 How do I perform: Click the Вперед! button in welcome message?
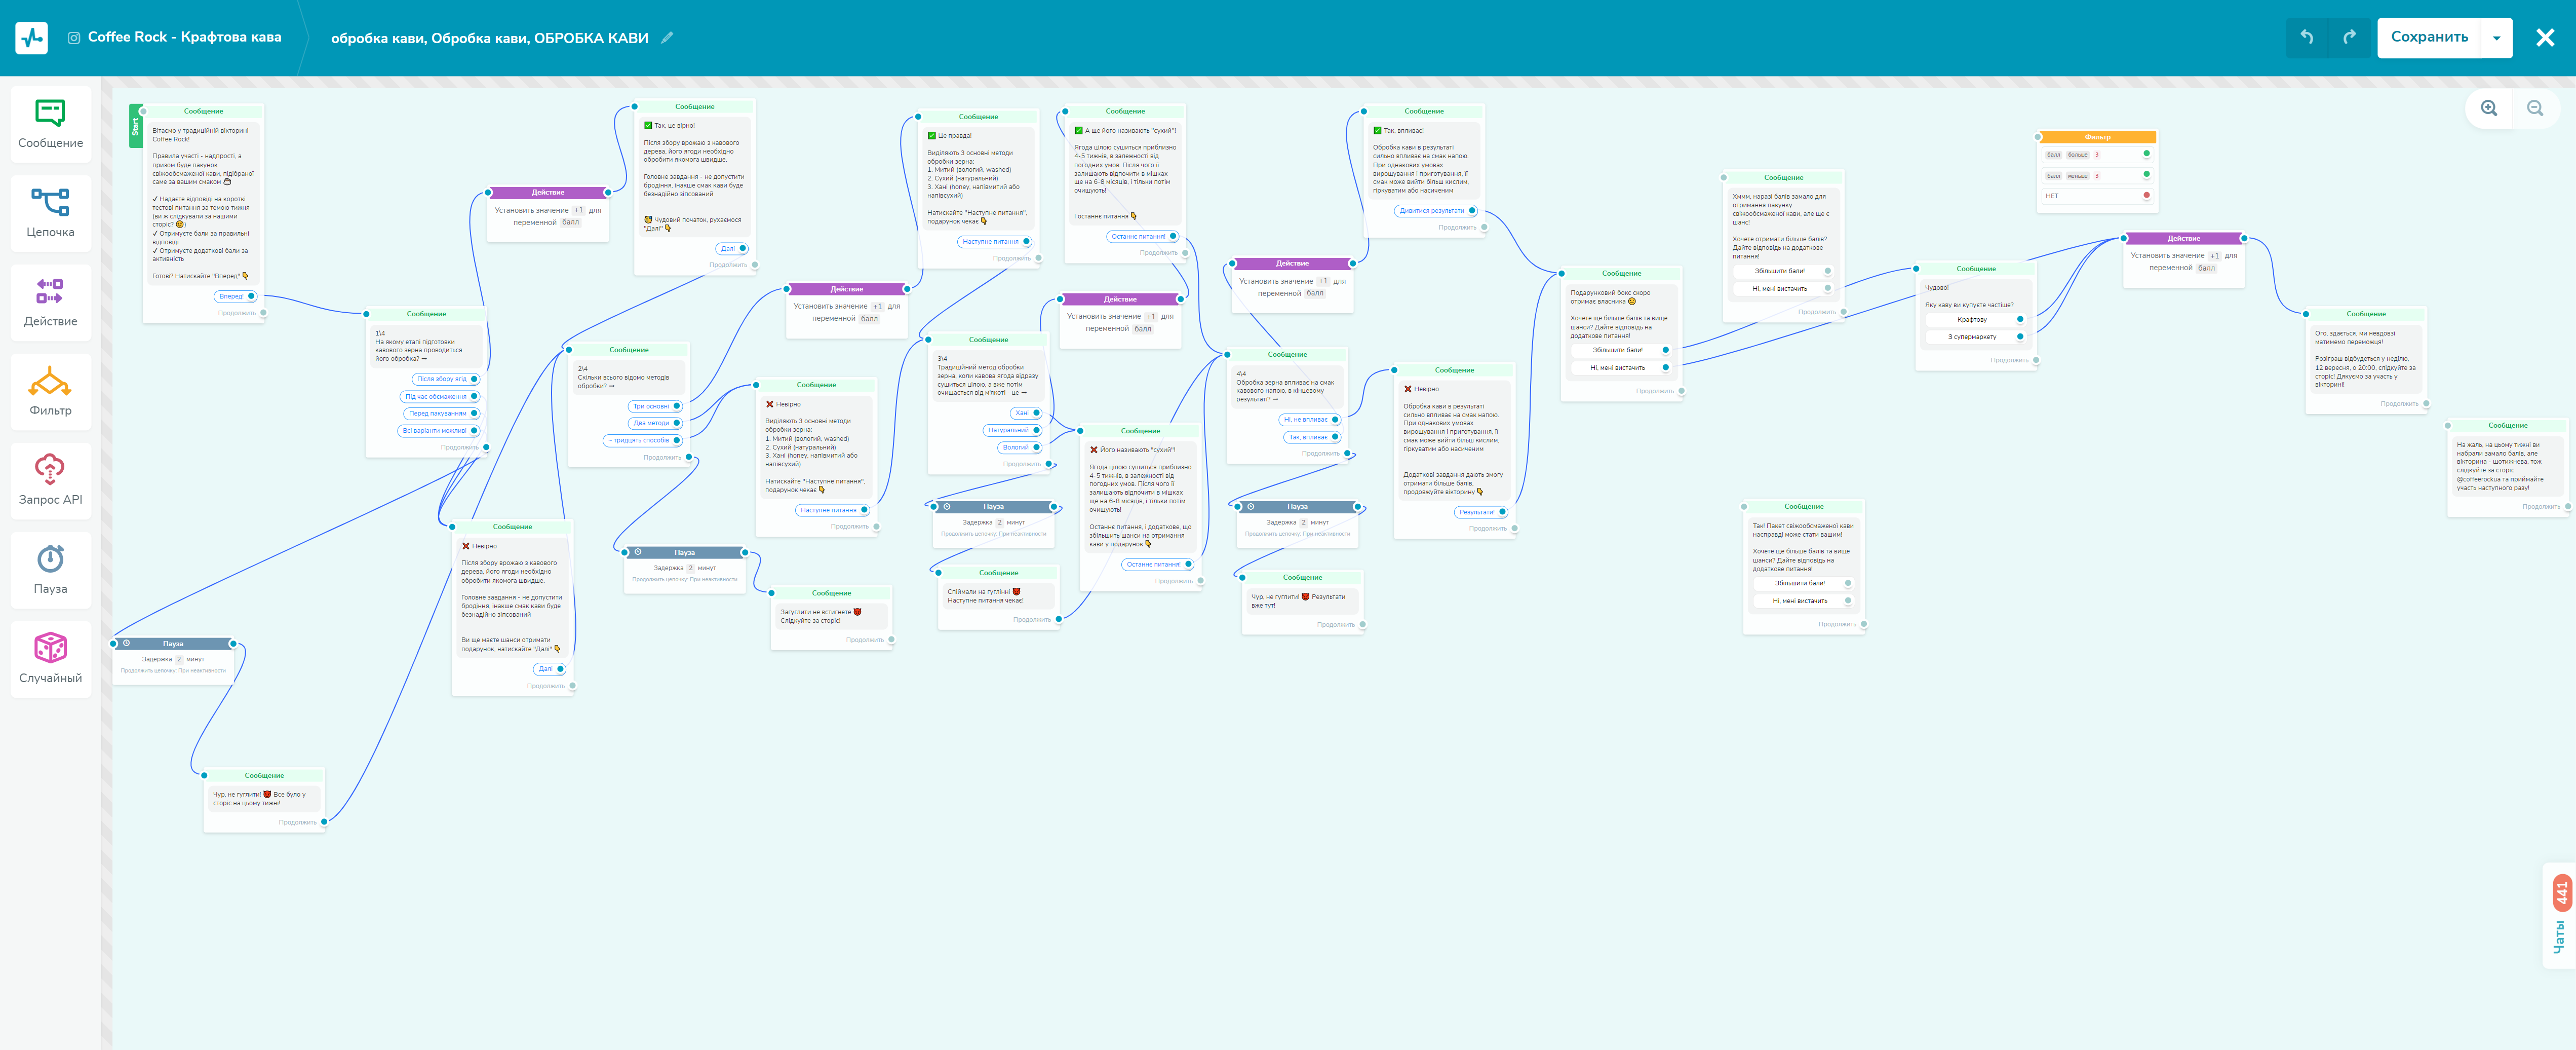point(236,296)
